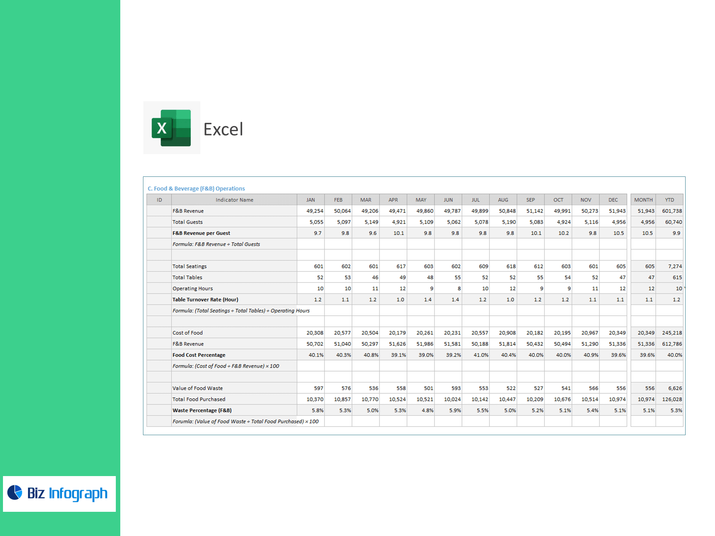Select the Waste Percentage (F&B) row label
The image size is (715, 536).
(202, 410)
